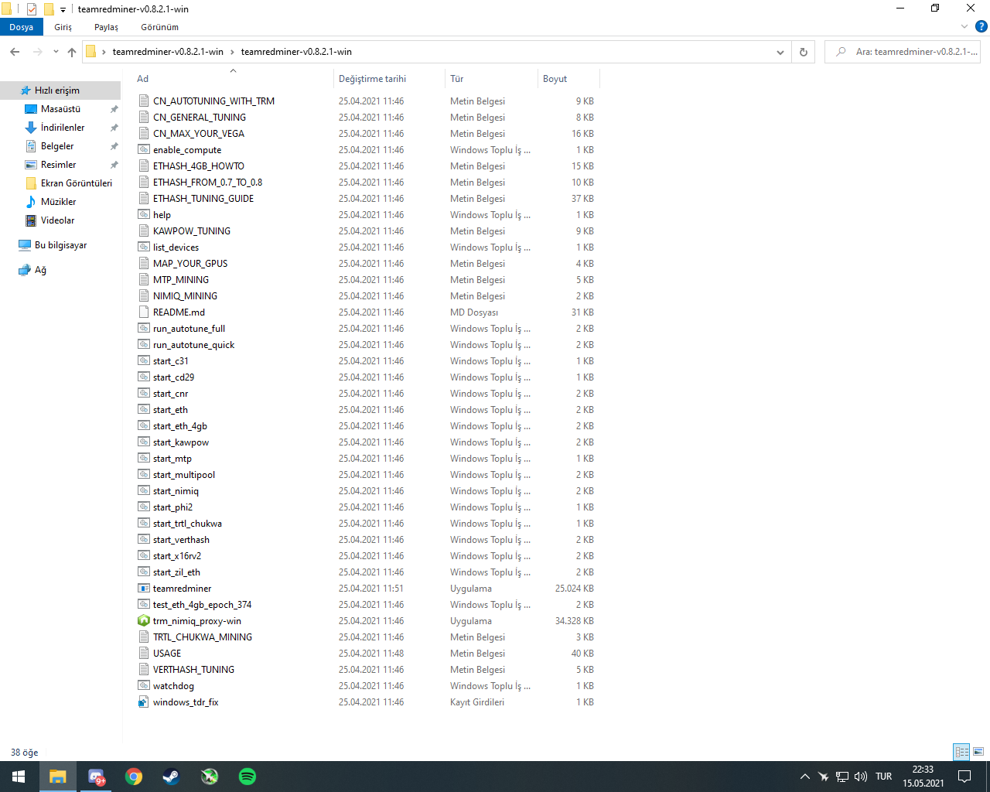Viewport: 990px width, 792px height.
Task: Open the volume control in system tray
Action: [x=861, y=777]
